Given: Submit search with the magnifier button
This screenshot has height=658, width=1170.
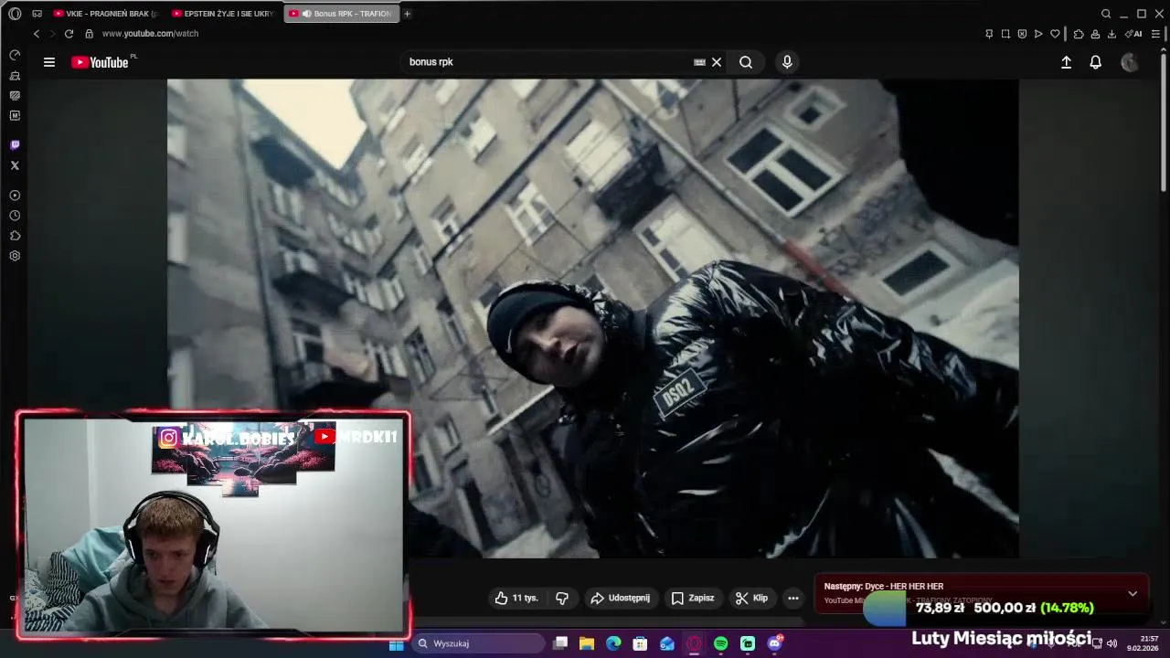Looking at the screenshot, I should pos(746,62).
